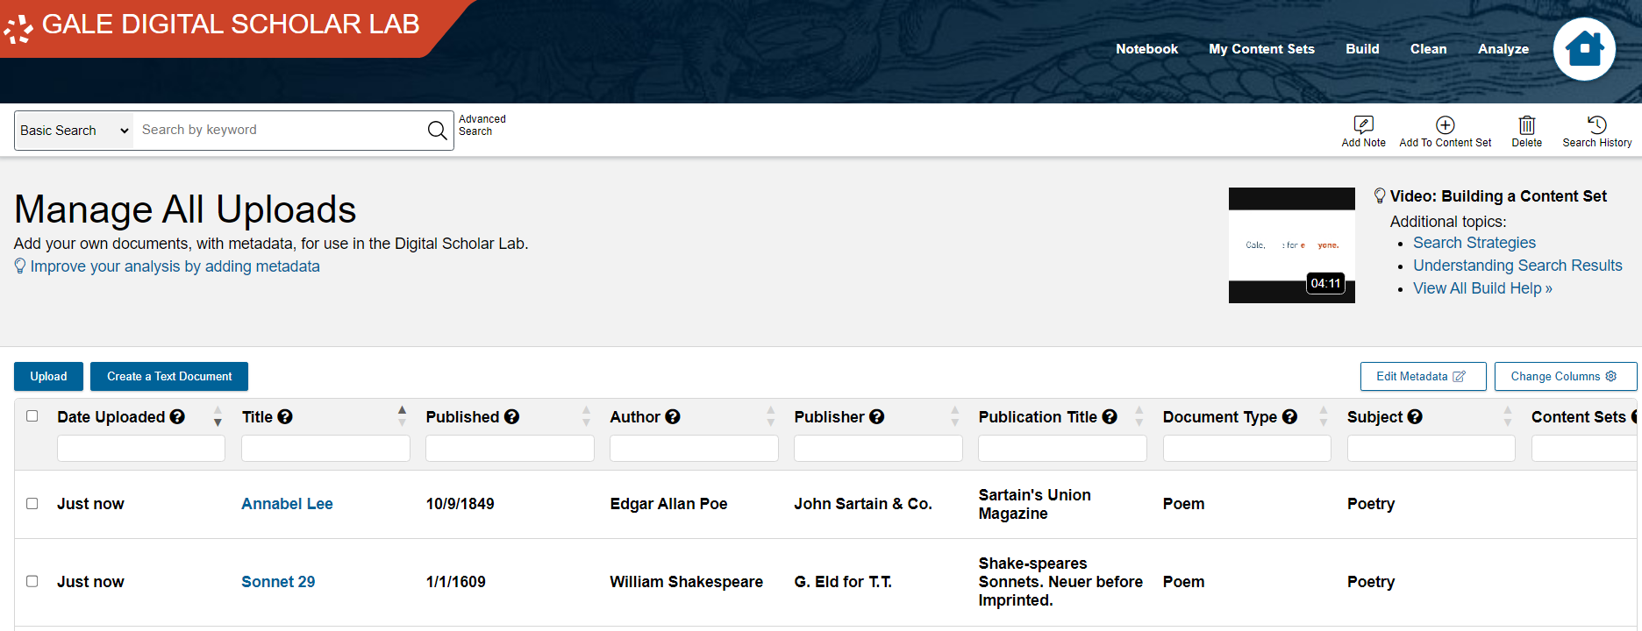Open the Basic Search dropdown

[75, 131]
